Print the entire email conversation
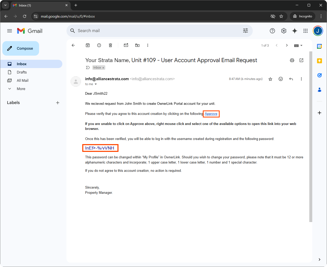The width and height of the screenshot is (327, 267). 292,60
